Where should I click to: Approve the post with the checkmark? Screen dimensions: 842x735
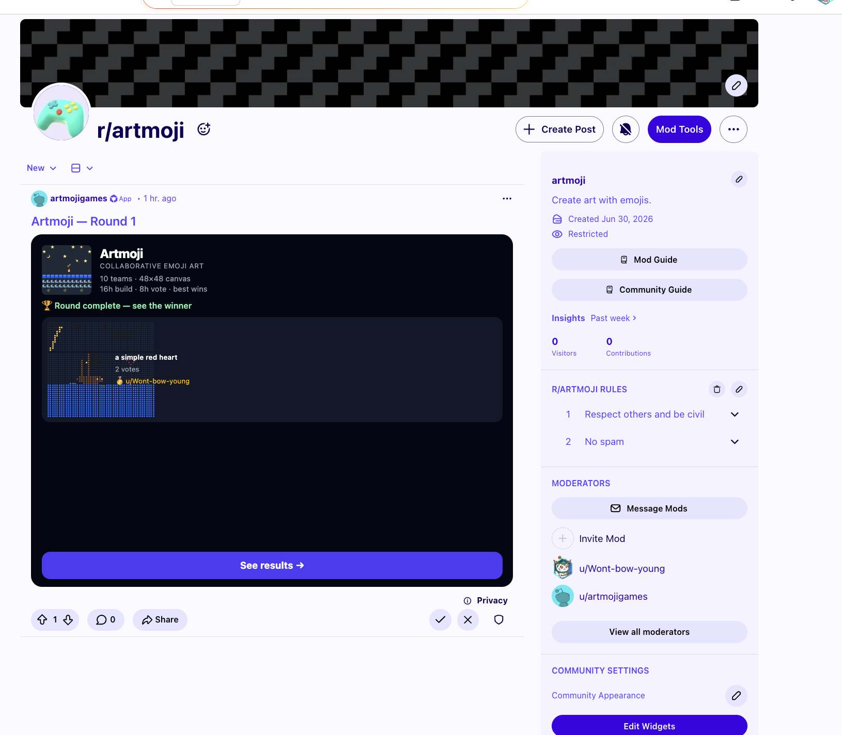441,620
